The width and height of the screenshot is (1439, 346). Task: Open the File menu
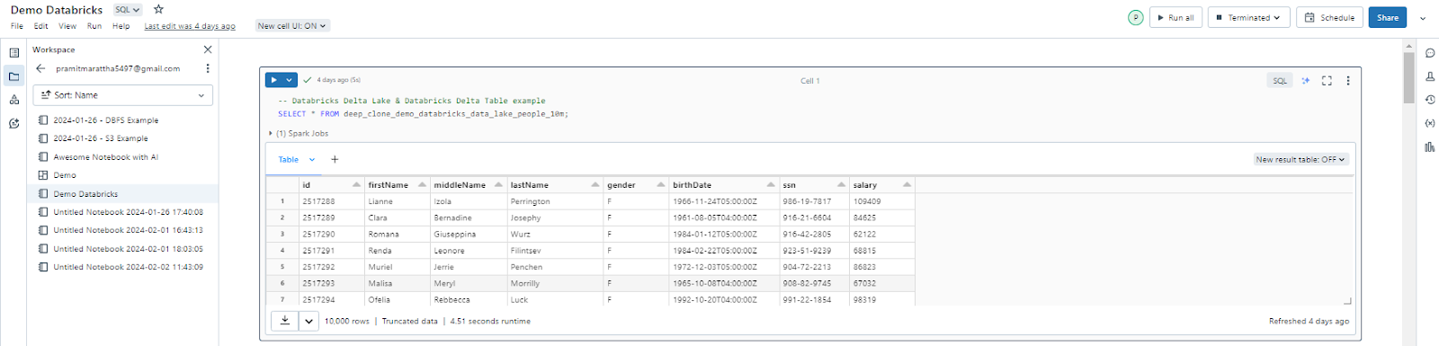[17, 26]
